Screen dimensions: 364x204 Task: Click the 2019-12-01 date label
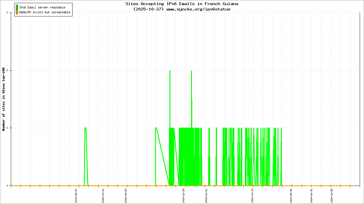click(x=207, y=196)
